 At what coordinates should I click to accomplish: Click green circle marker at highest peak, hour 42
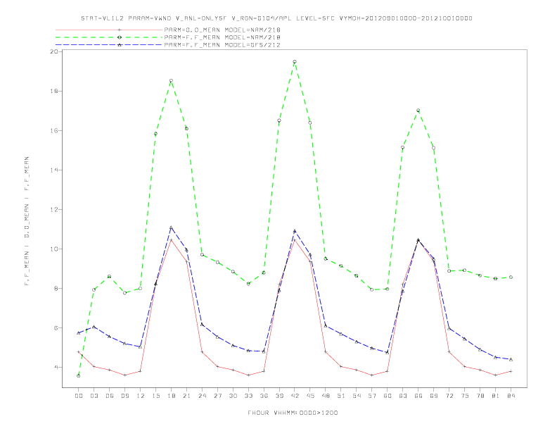click(x=295, y=62)
